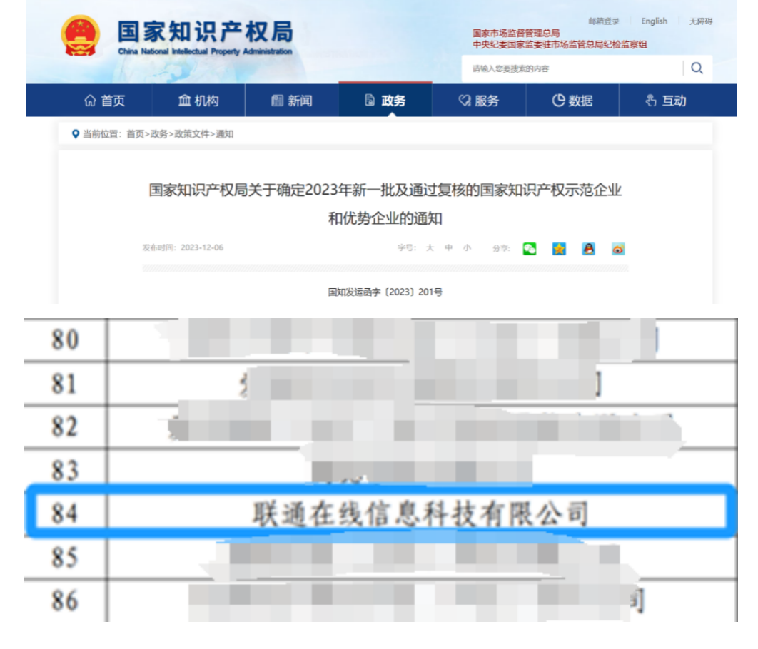
Task: Click the Sina Weibo share icon
Action: [618, 247]
